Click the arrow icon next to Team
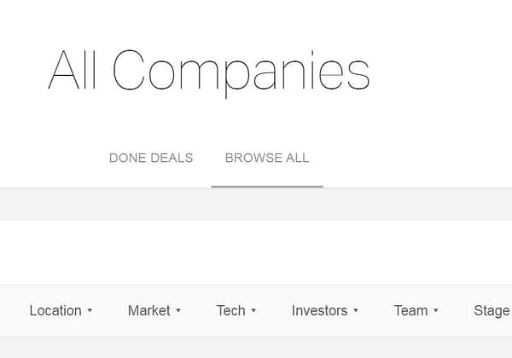Screen dimensions: 512x358 click(x=436, y=311)
